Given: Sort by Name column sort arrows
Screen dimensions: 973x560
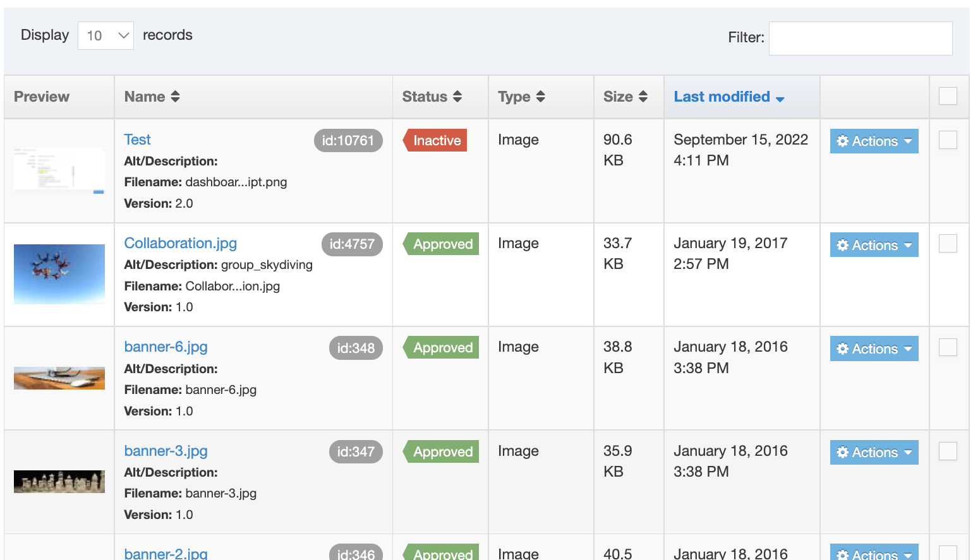Looking at the screenshot, I should click(x=175, y=97).
